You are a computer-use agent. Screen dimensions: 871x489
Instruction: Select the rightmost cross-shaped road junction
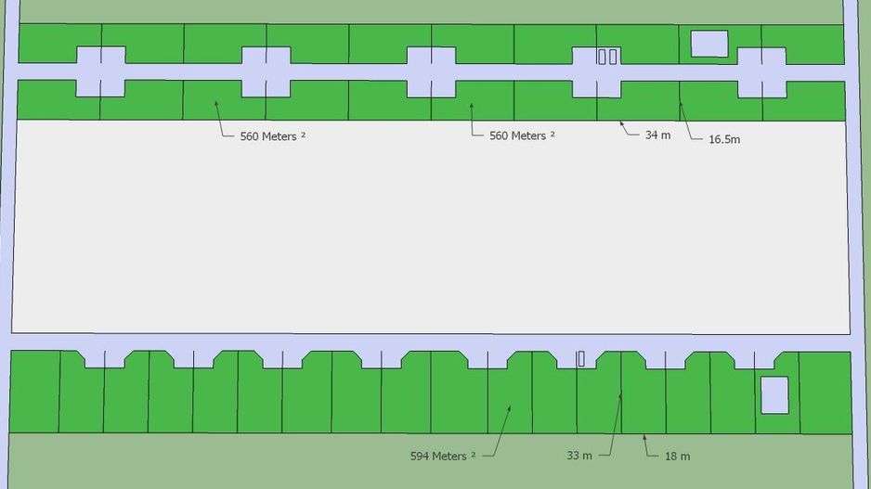[761, 71]
